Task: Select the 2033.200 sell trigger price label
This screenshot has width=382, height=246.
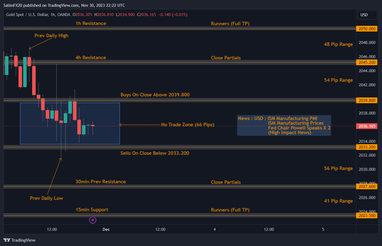Action: [x=367, y=147]
